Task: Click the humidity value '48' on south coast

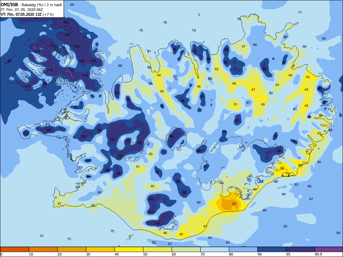Action: [x=165, y=233]
